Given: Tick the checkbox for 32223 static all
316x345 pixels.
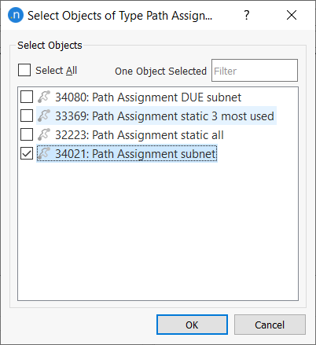Looking at the screenshot, I should tap(27, 134).
